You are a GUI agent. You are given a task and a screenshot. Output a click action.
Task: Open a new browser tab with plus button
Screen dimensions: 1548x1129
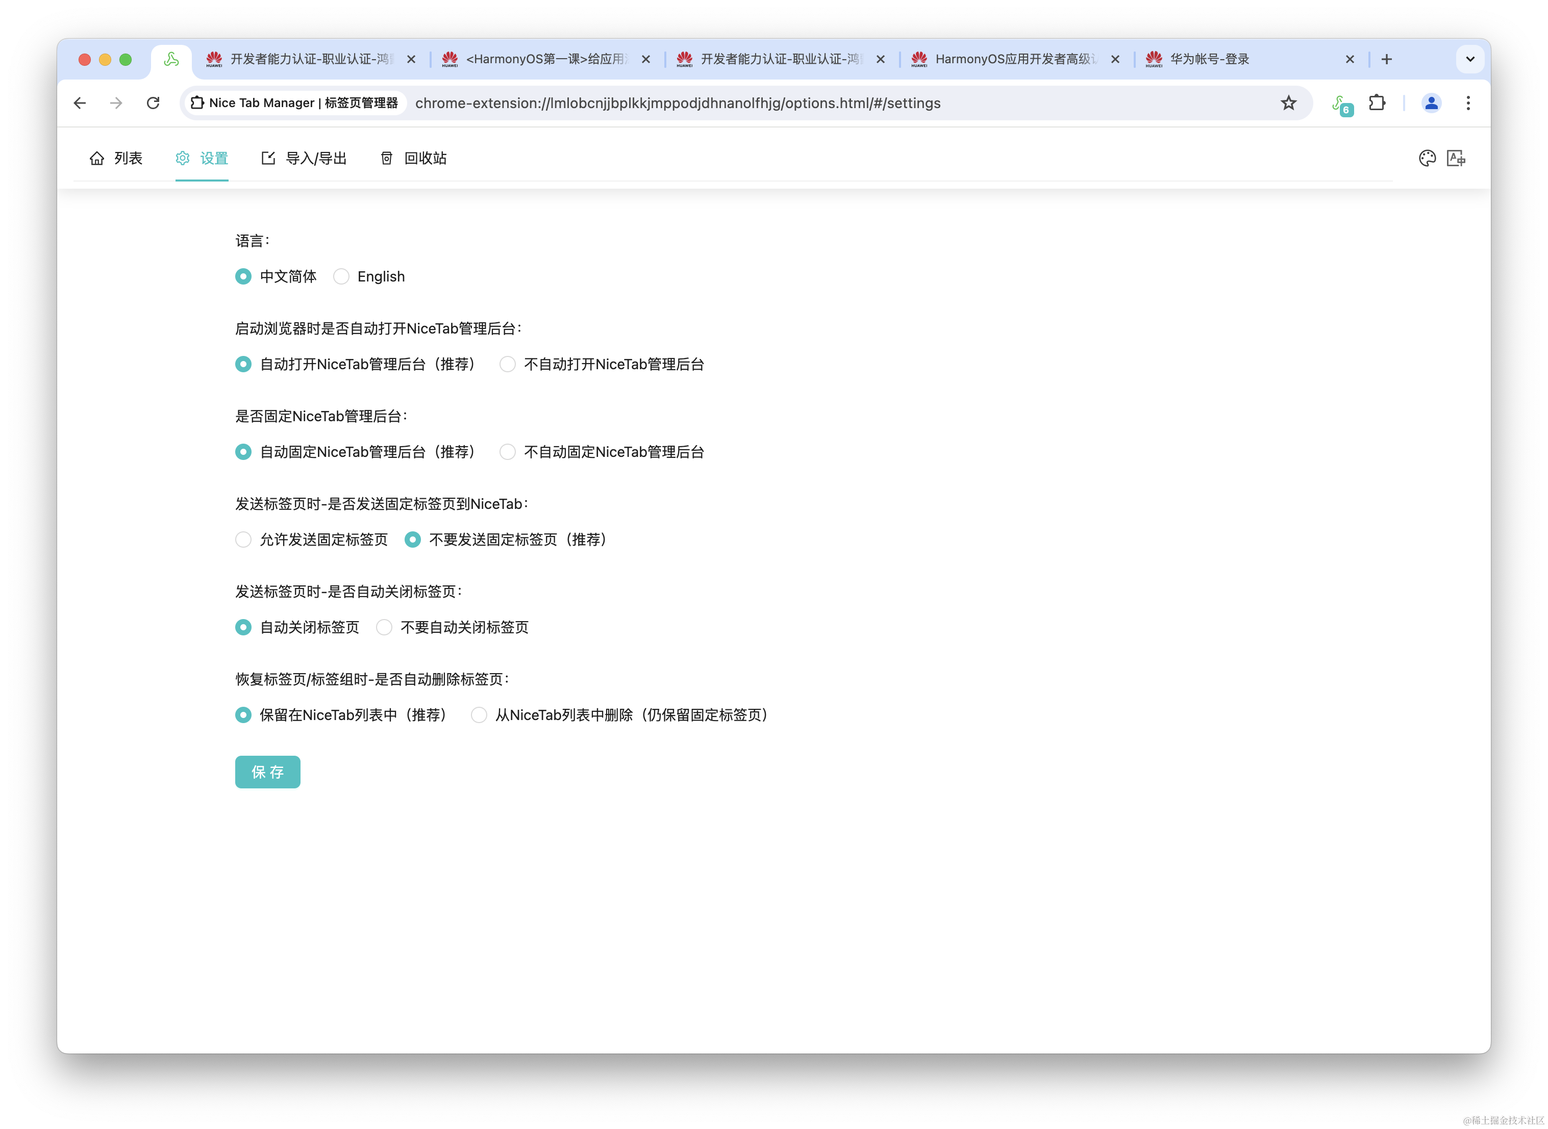[1387, 60]
